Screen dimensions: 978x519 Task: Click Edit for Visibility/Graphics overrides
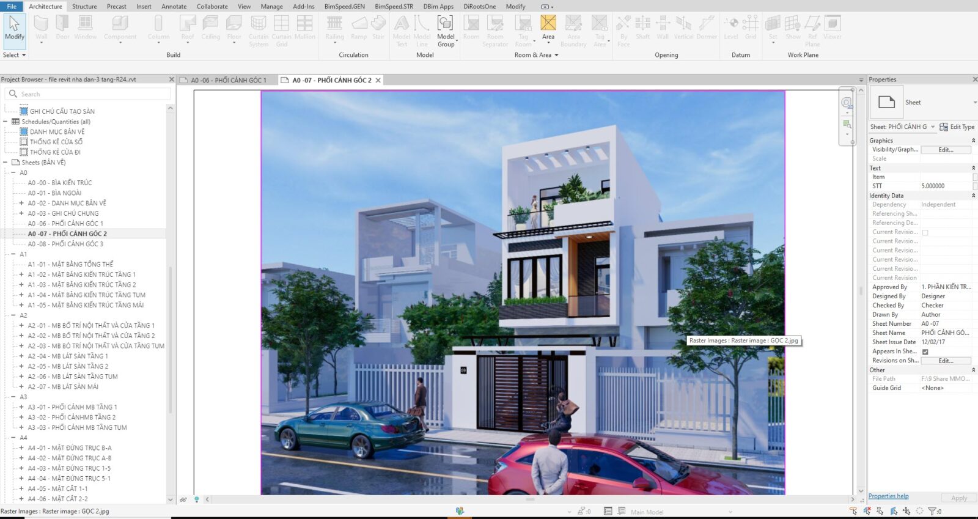coord(946,150)
